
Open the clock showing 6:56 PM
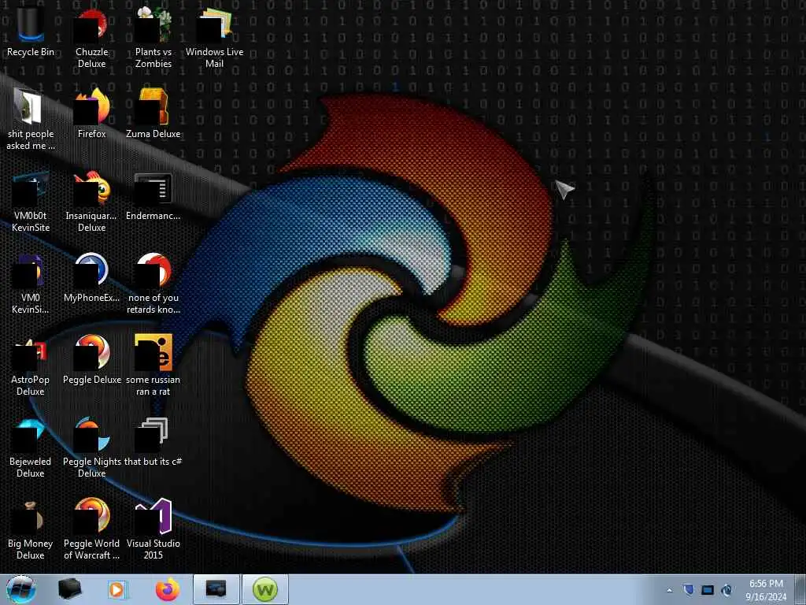(766, 589)
